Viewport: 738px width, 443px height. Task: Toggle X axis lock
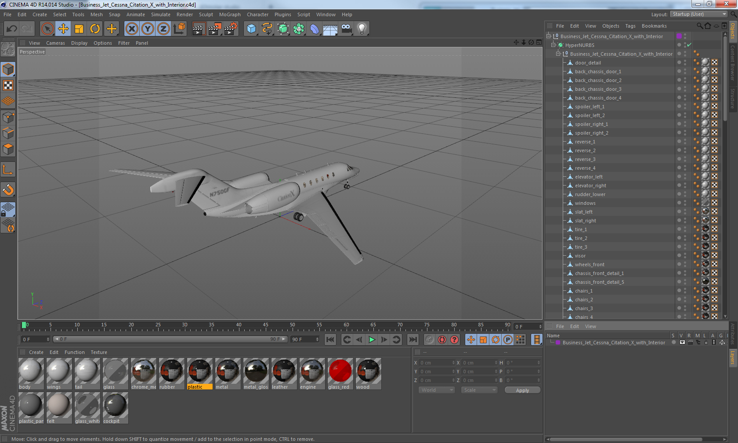(132, 29)
